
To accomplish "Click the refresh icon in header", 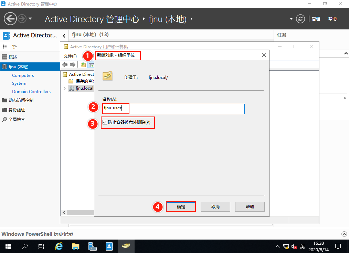I will pos(300,19).
